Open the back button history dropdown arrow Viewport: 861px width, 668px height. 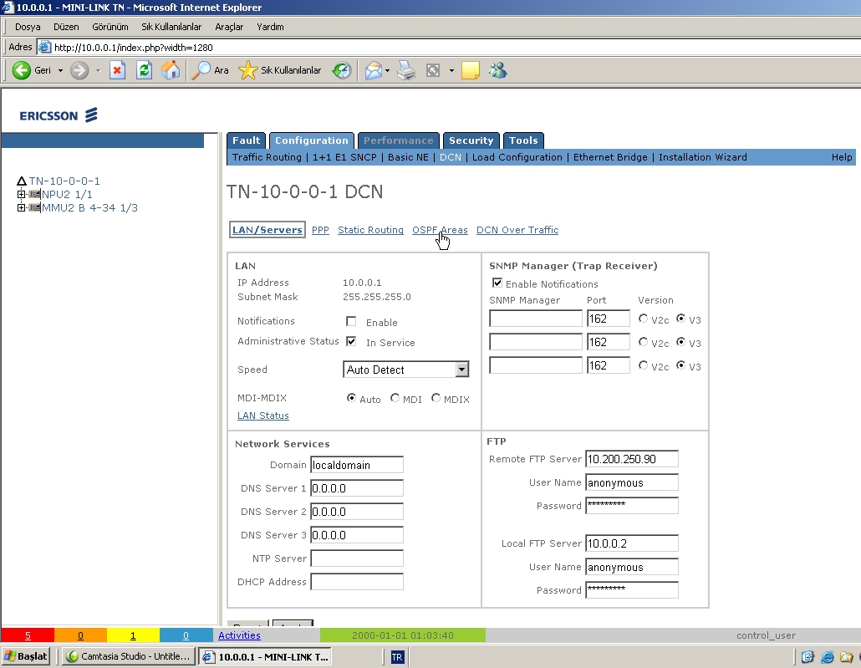pos(60,70)
